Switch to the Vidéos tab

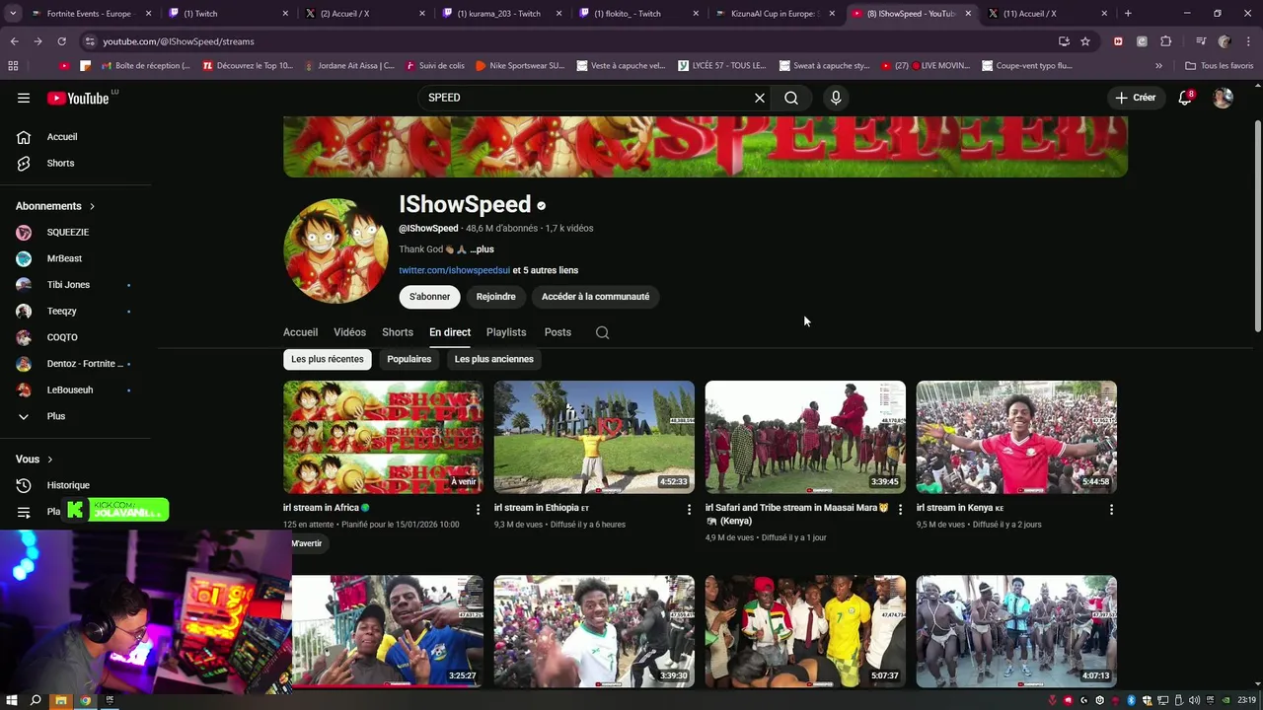pyautogui.click(x=349, y=332)
